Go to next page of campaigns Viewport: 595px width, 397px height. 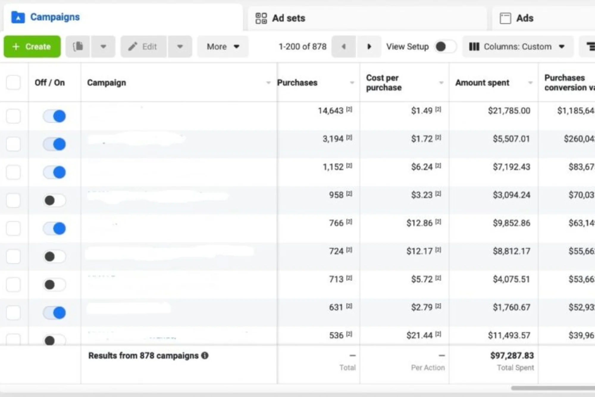point(369,47)
